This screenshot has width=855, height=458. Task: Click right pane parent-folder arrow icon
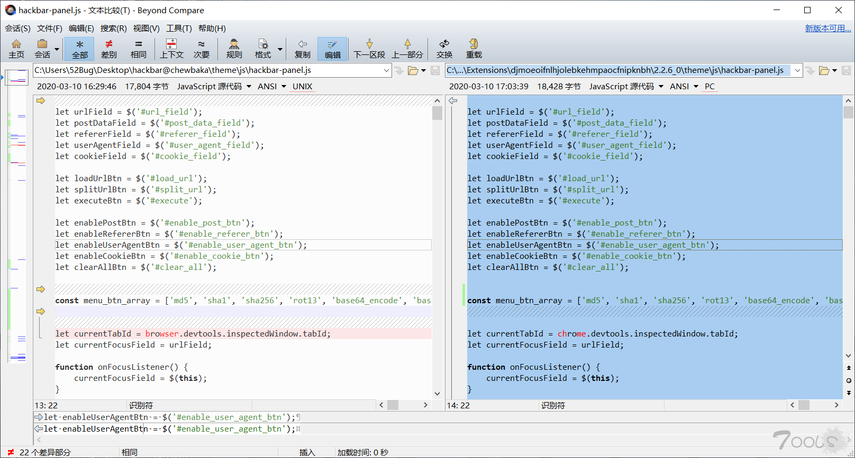click(x=810, y=70)
